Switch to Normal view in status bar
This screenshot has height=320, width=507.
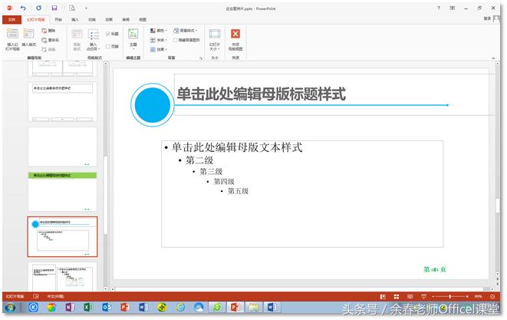coord(383,297)
